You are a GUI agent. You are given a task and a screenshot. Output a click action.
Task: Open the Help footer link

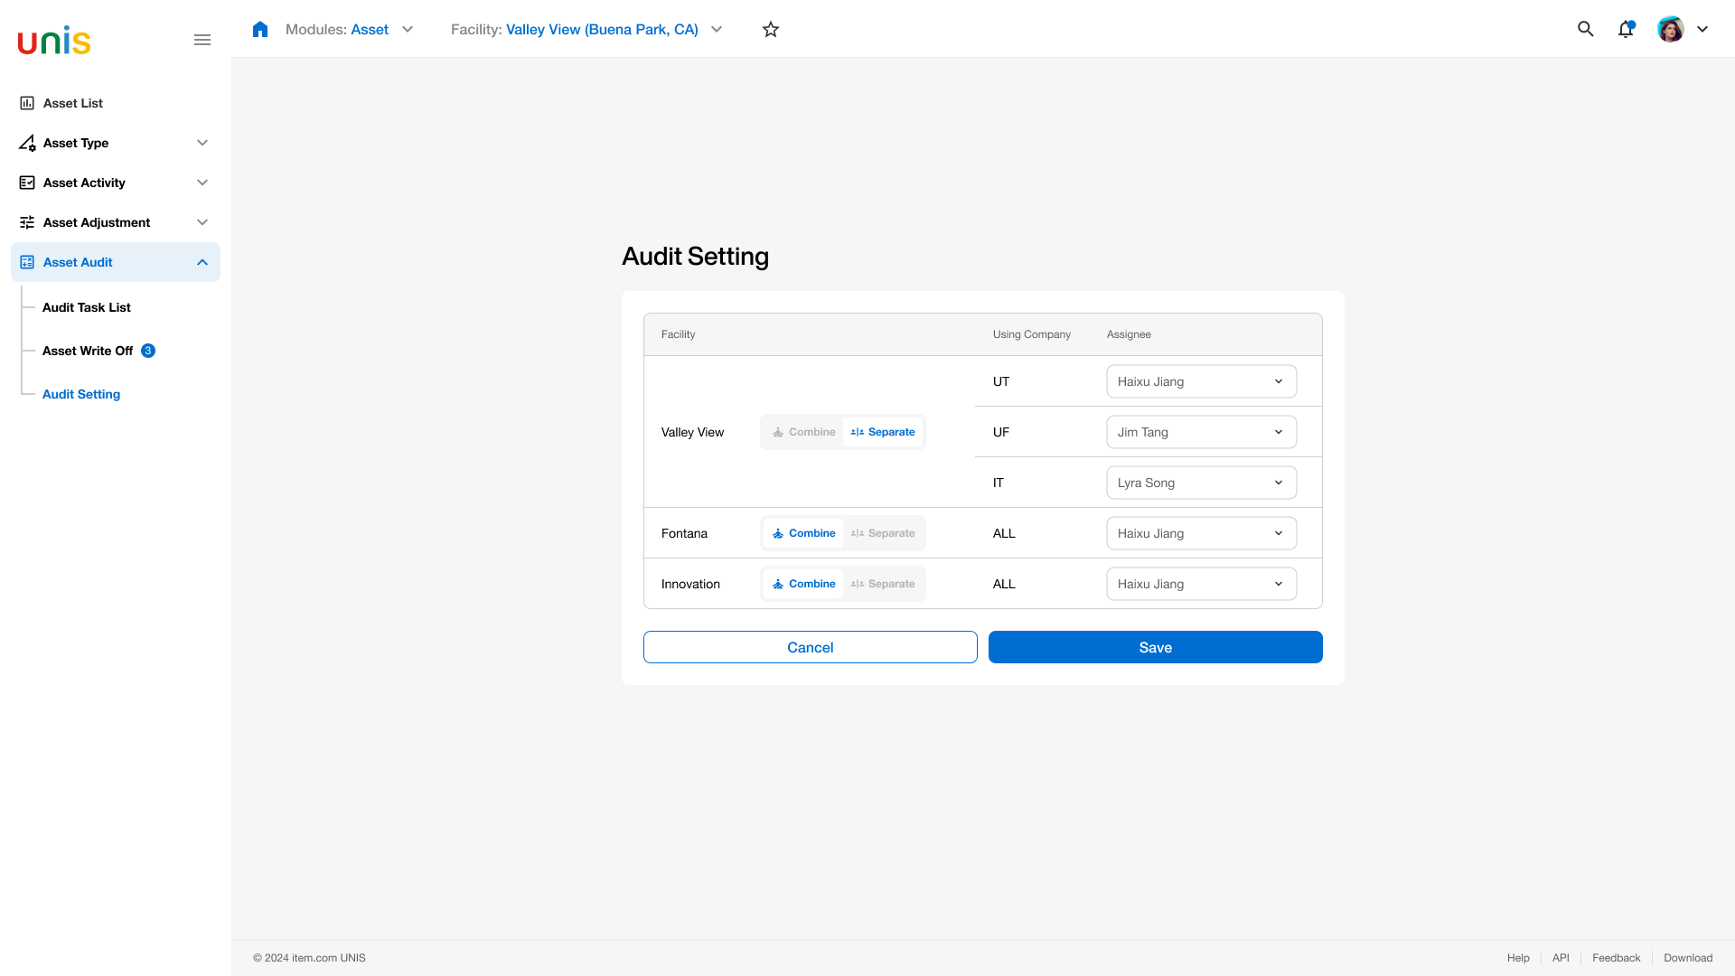coord(1518,958)
